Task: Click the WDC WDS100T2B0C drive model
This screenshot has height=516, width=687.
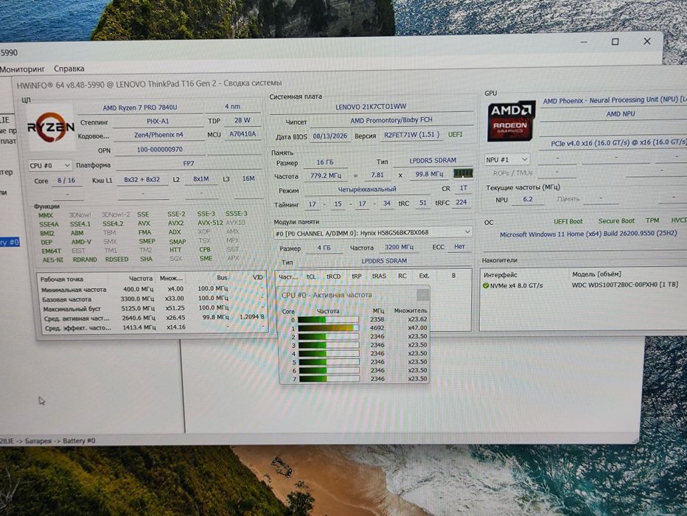Action: (625, 285)
